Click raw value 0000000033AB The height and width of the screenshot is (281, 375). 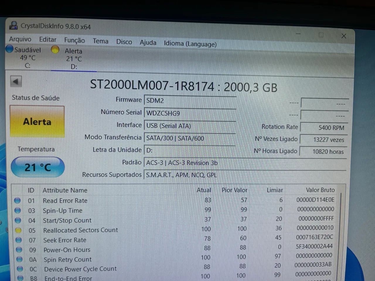click(x=313, y=265)
